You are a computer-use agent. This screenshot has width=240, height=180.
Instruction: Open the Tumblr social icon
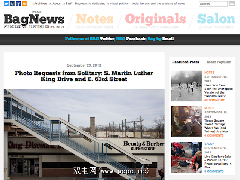click(12, 3)
